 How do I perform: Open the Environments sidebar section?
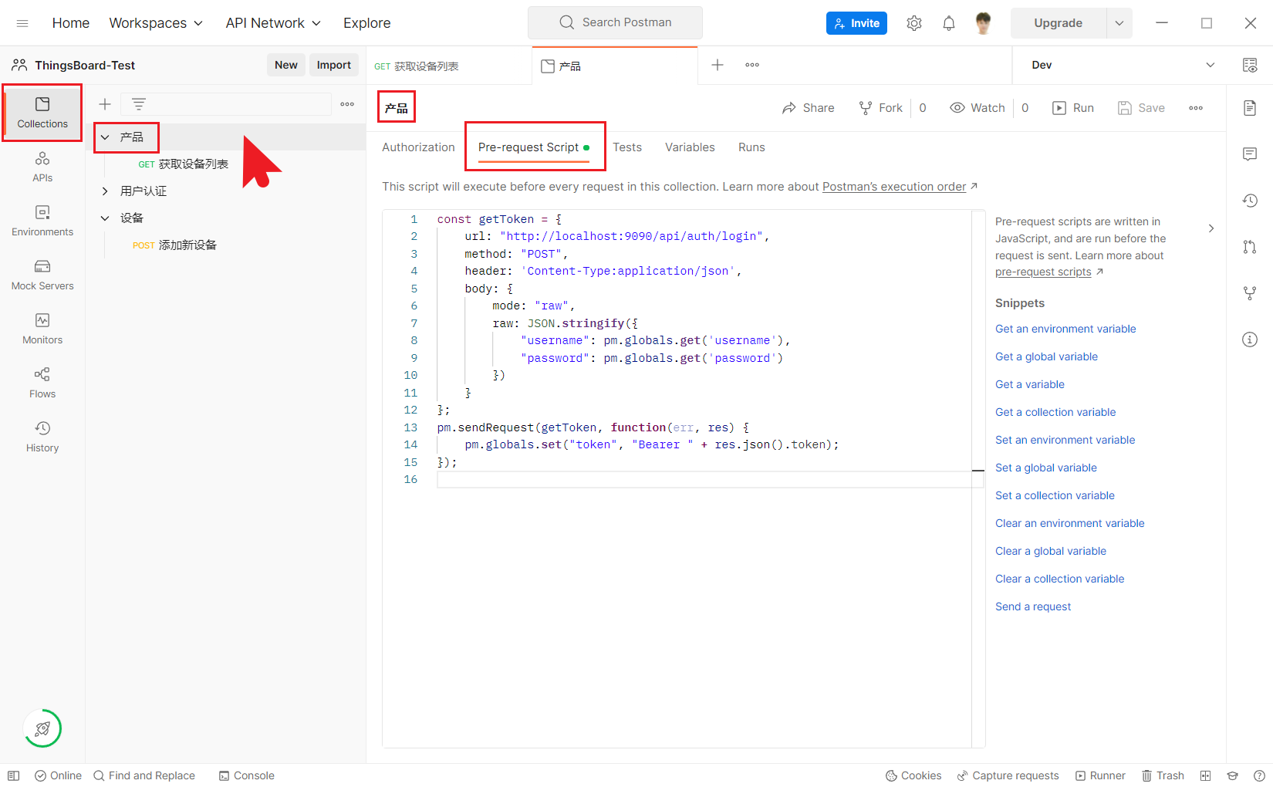click(42, 221)
